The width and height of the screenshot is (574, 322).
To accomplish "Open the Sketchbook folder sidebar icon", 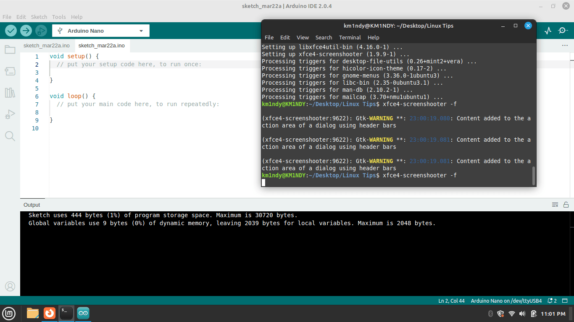I will pyautogui.click(x=10, y=50).
